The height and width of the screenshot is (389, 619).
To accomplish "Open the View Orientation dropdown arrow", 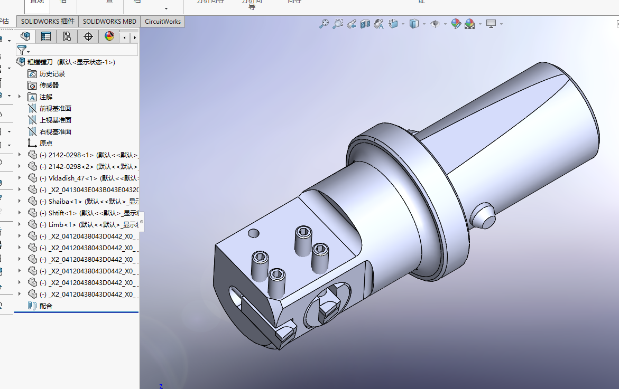I will pos(403,24).
